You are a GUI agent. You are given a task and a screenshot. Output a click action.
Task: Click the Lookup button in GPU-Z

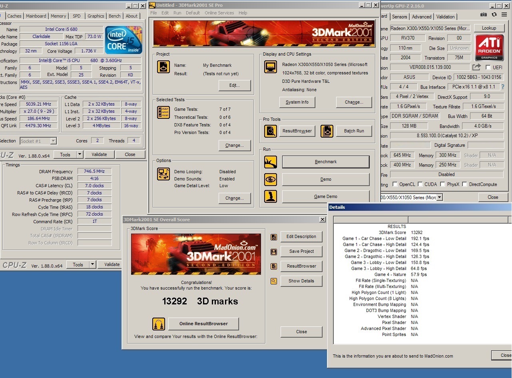489,28
